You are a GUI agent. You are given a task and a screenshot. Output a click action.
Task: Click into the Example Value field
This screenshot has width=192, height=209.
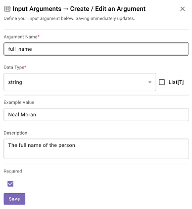click(96, 114)
